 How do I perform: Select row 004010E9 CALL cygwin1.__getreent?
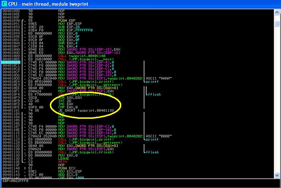click(138, 85)
